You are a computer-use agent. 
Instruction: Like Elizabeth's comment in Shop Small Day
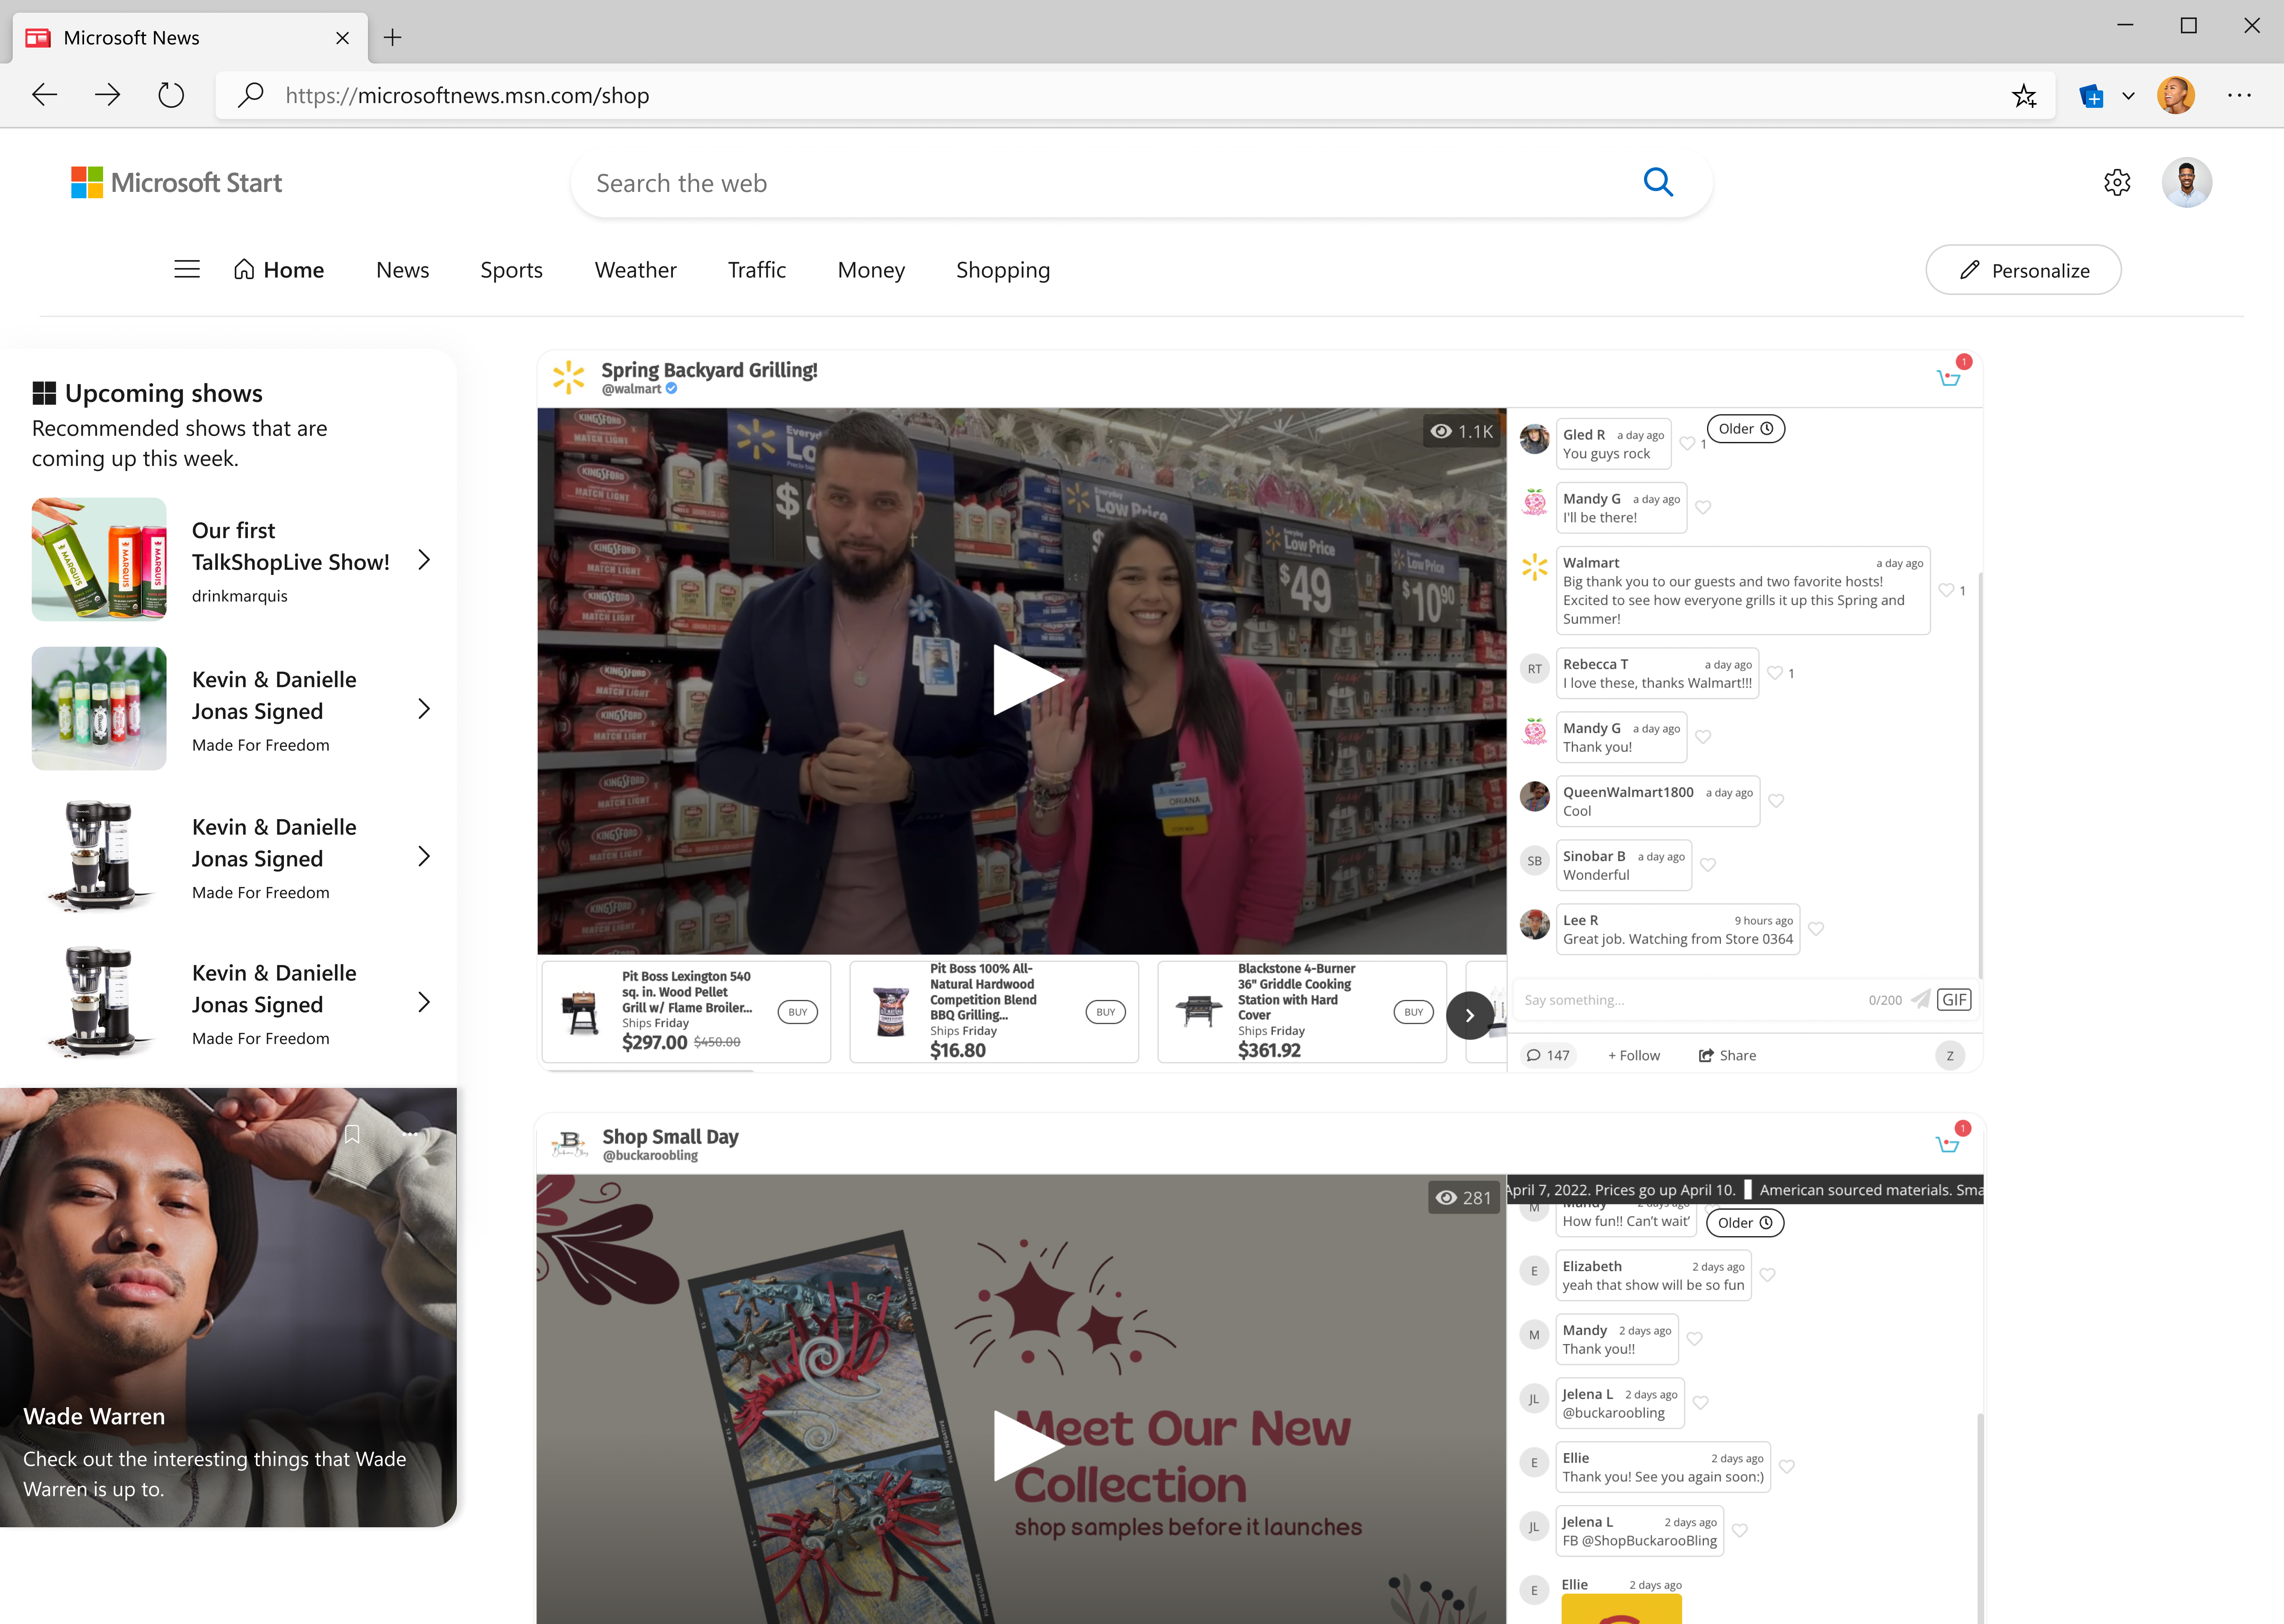[x=1767, y=1275]
